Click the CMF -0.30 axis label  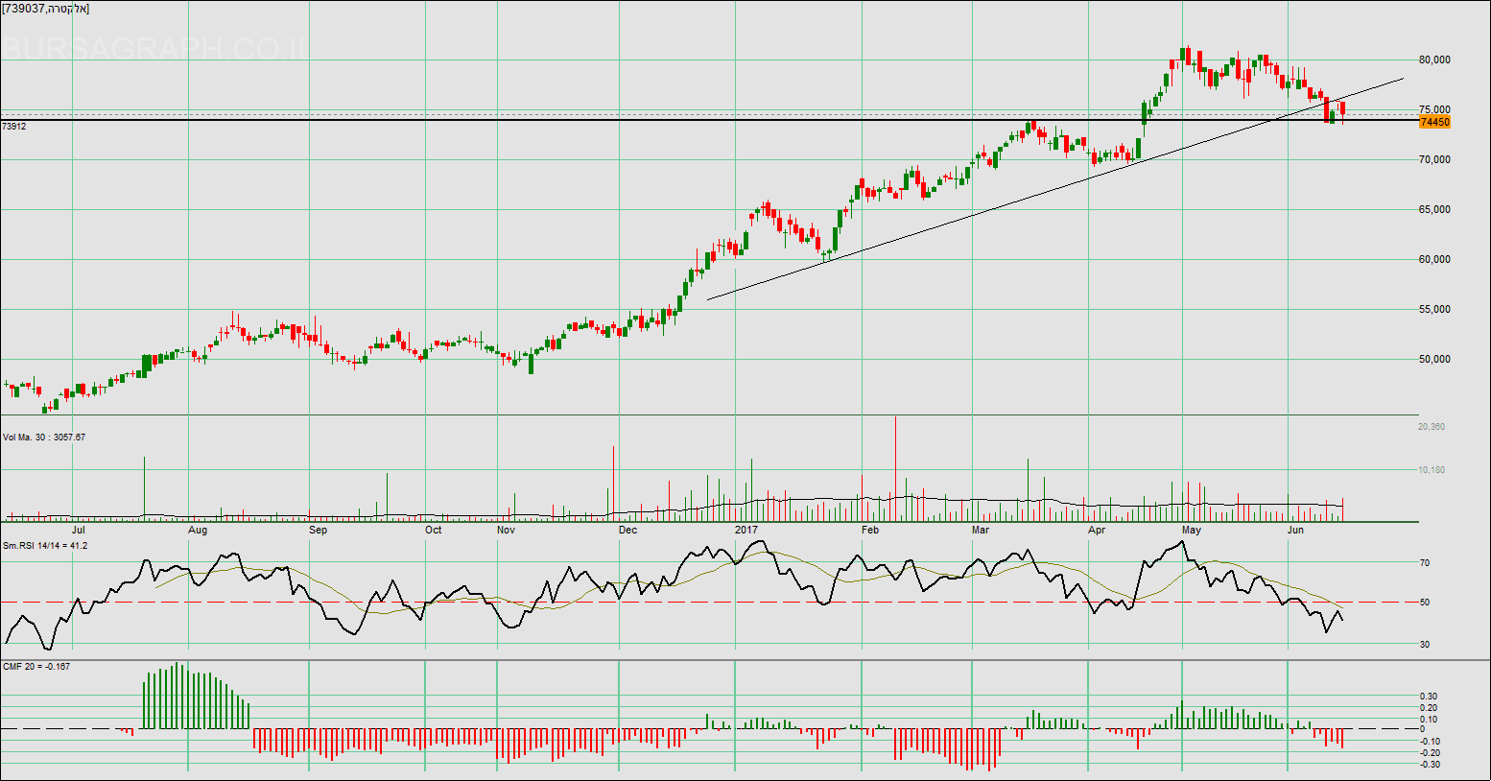(1429, 765)
